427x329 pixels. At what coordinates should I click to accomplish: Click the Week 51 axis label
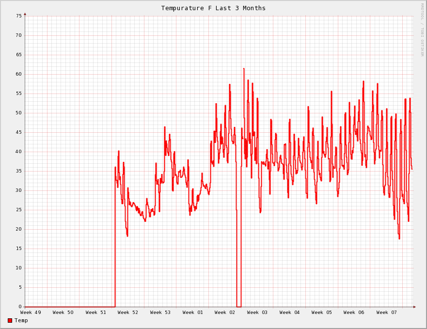coord(95,313)
